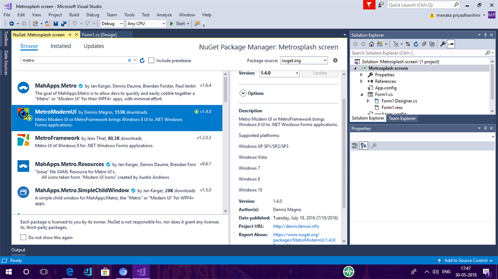This screenshot has height=279, width=498.
Task: Click the red feedback filter flag icon
Action: tap(369, 5)
